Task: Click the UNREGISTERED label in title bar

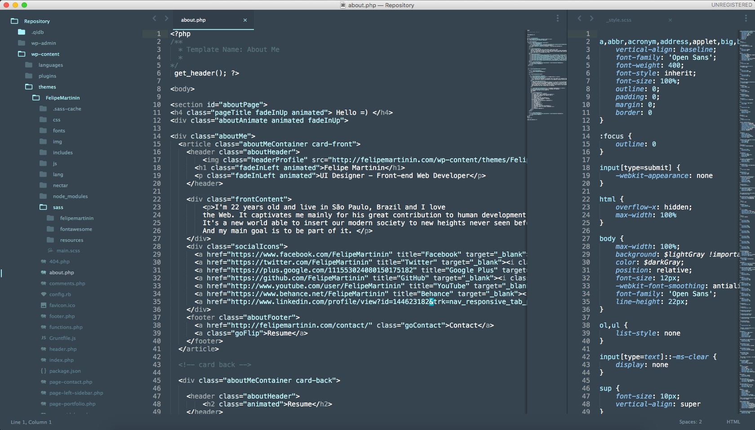Action: [731, 5]
